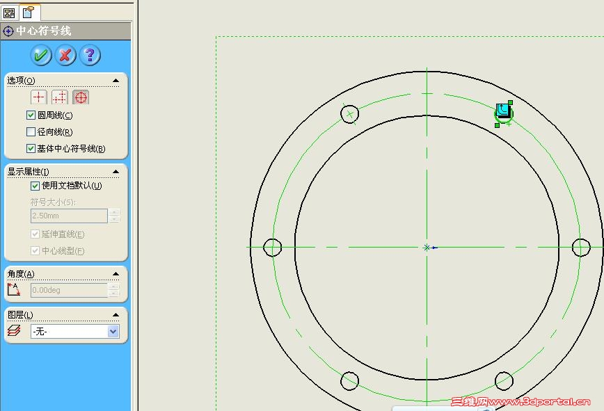This screenshot has height=411, width=604.
Task: Click the symbol size field 2.50mm
Action: coord(69,216)
